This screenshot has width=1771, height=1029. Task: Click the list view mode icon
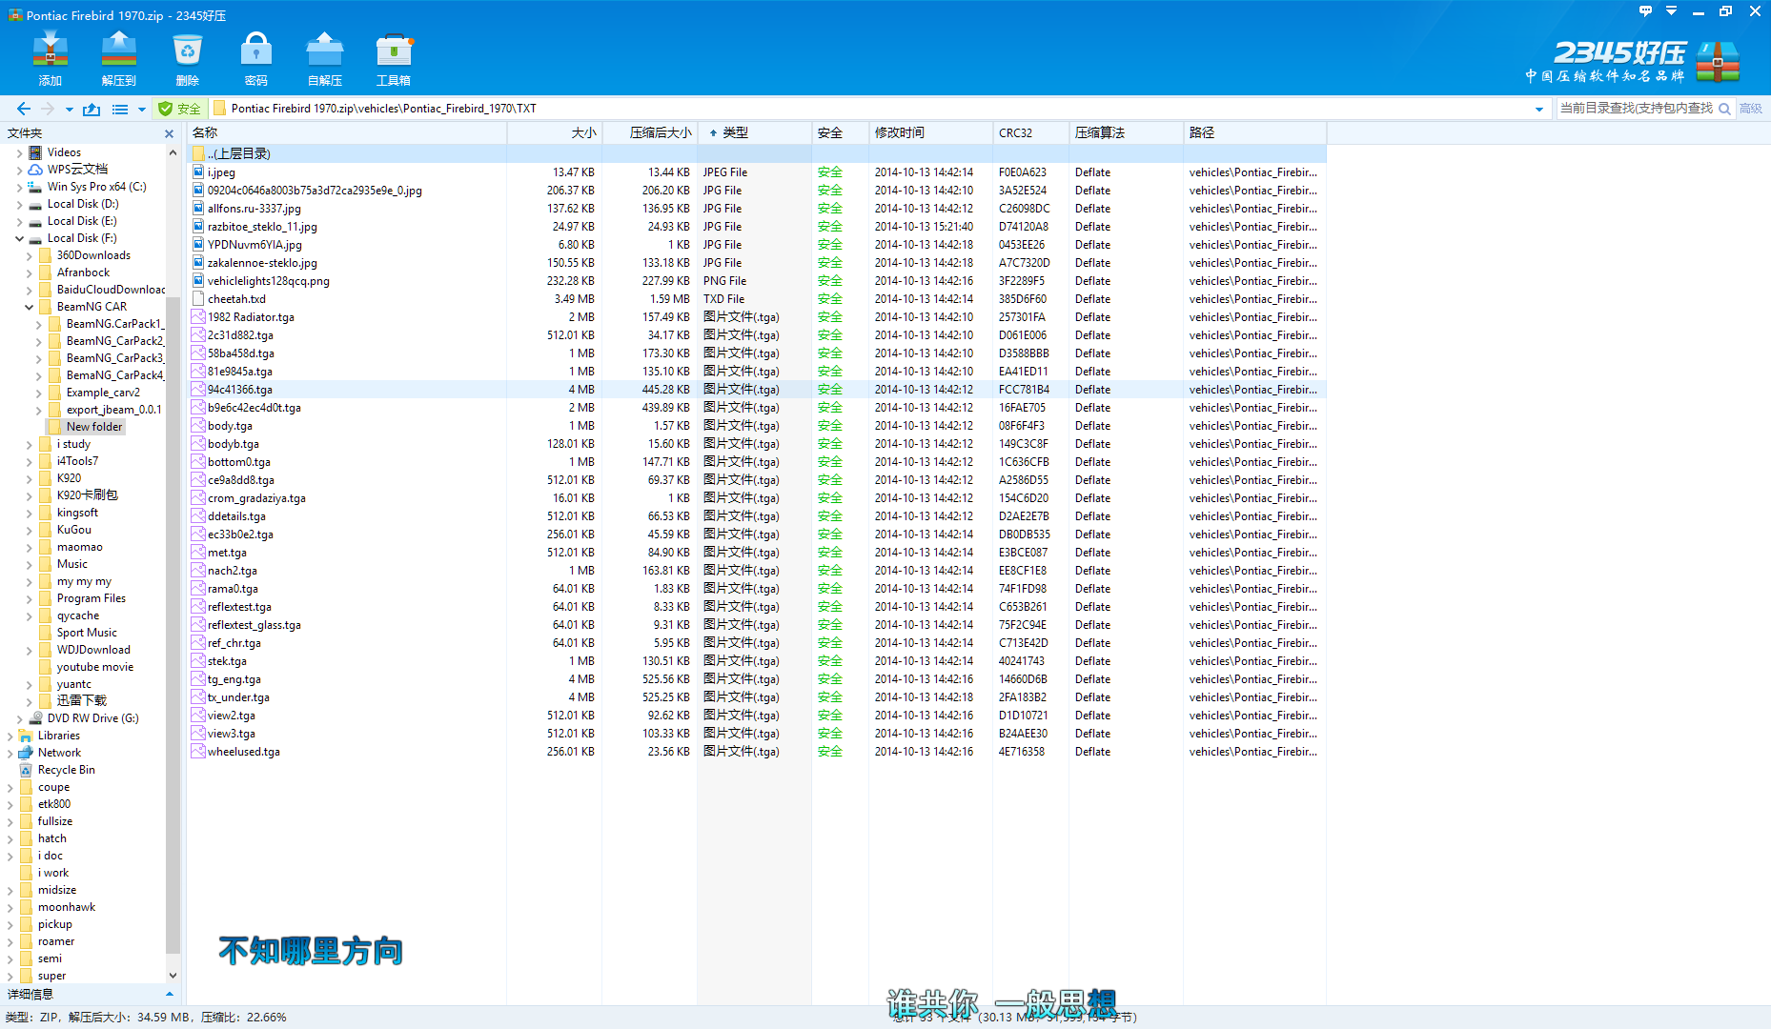click(x=120, y=109)
